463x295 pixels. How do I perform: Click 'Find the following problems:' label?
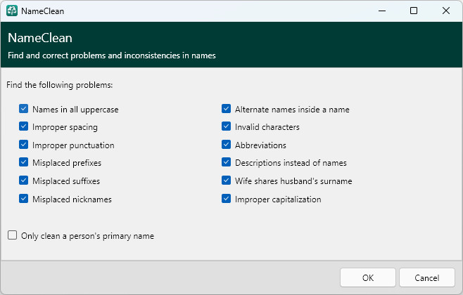59,85
